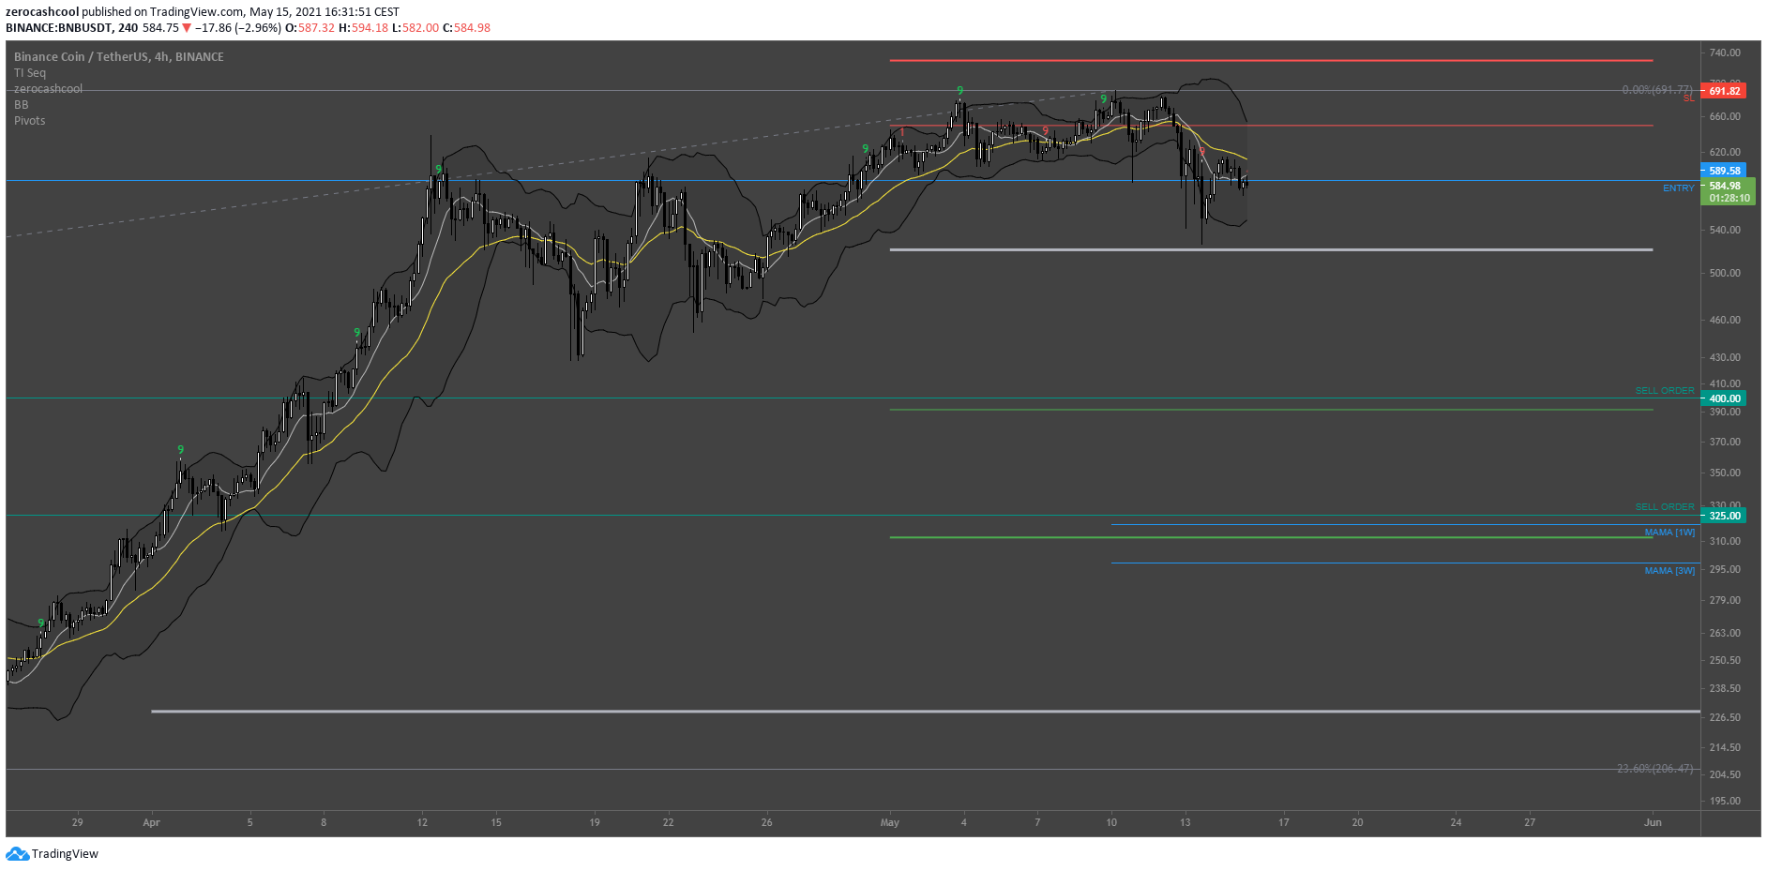Click the 'Binance Coin / TetherUS, 4h, BINANCE' title
The width and height of the screenshot is (1767, 871).
click(x=119, y=57)
